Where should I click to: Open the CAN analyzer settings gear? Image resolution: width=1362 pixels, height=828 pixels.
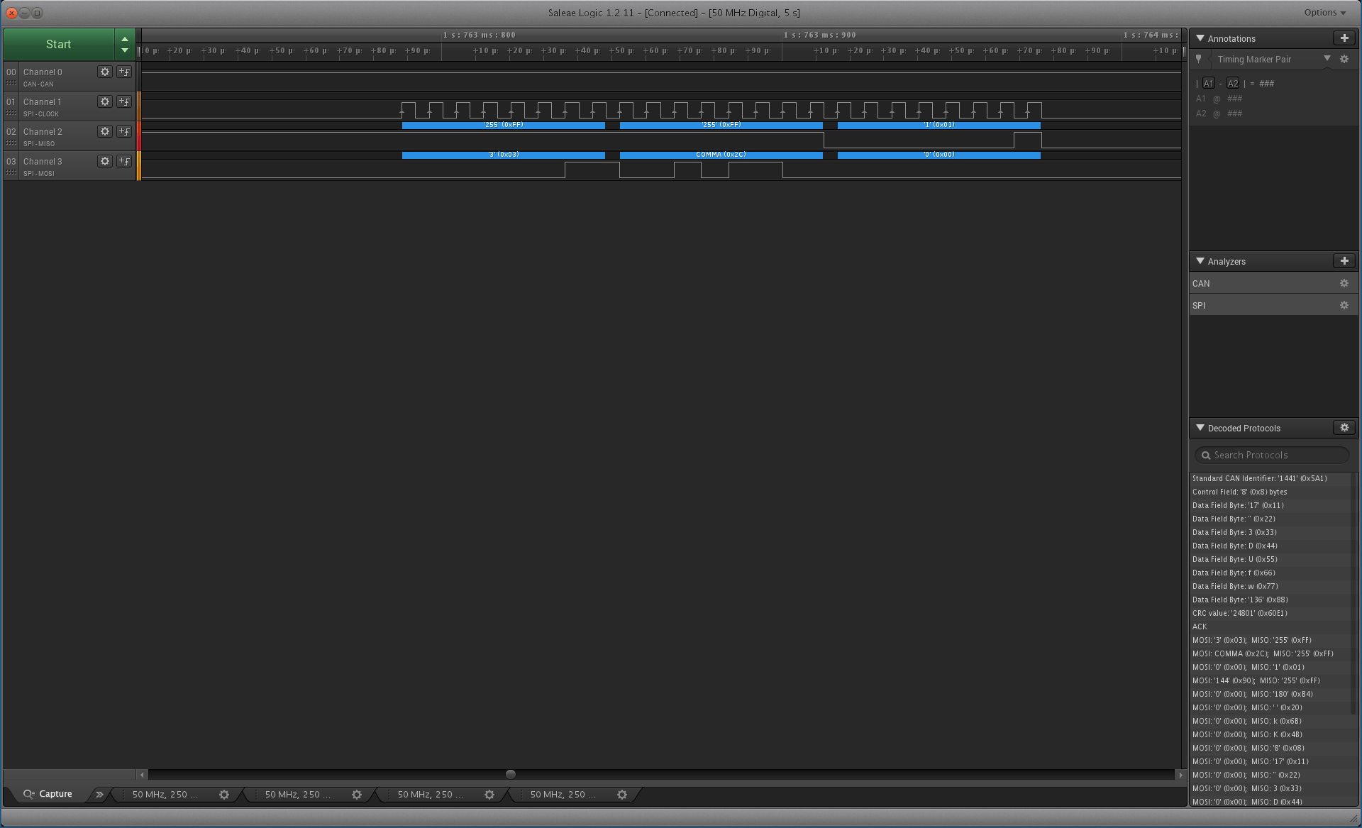pyautogui.click(x=1345, y=283)
